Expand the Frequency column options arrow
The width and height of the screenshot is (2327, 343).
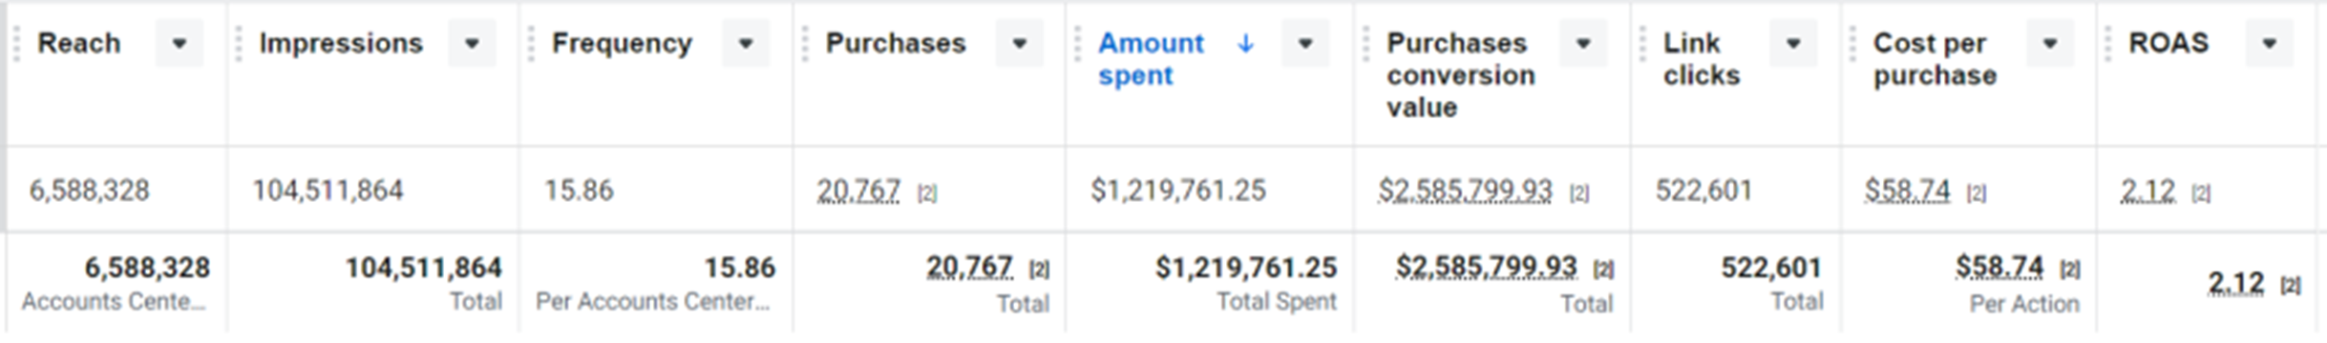(x=746, y=44)
